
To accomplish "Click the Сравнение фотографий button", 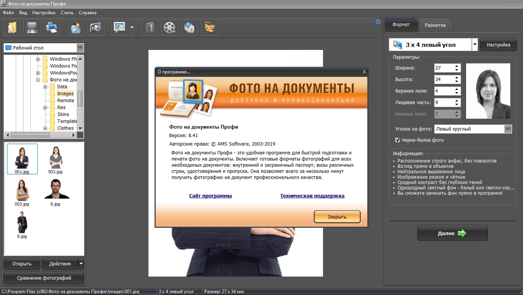I will (x=44, y=278).
